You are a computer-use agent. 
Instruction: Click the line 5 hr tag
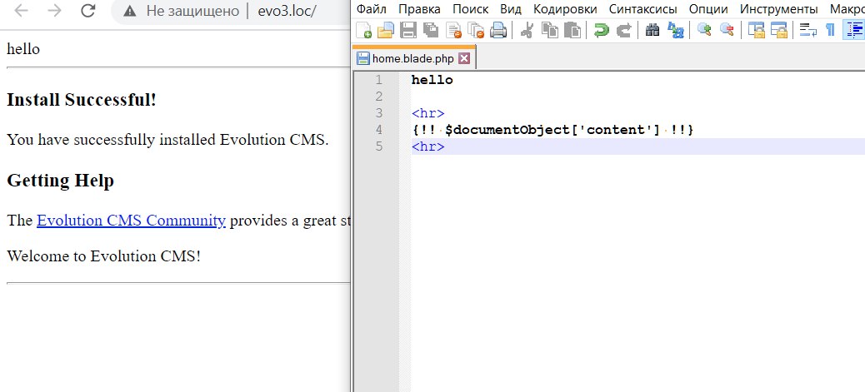point(428,146)
